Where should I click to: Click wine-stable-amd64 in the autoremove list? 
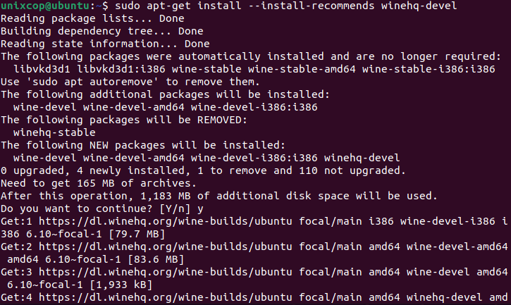click(x=302, y=69)
